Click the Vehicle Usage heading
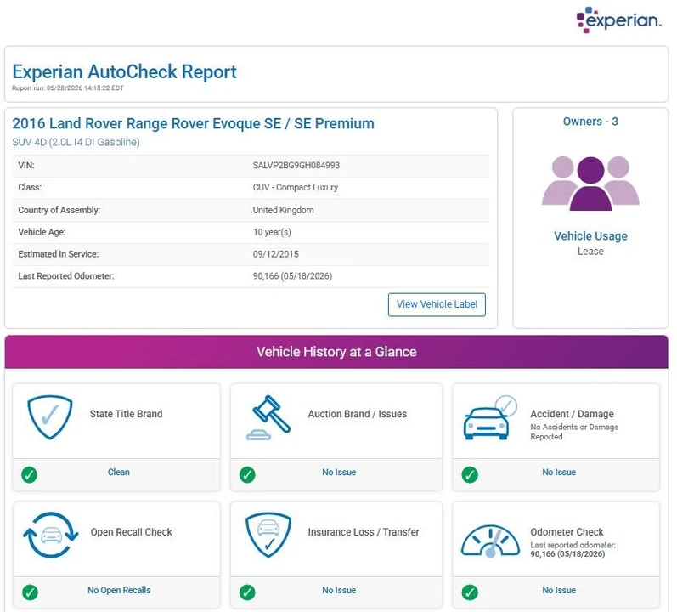 (x=590, y=236)
